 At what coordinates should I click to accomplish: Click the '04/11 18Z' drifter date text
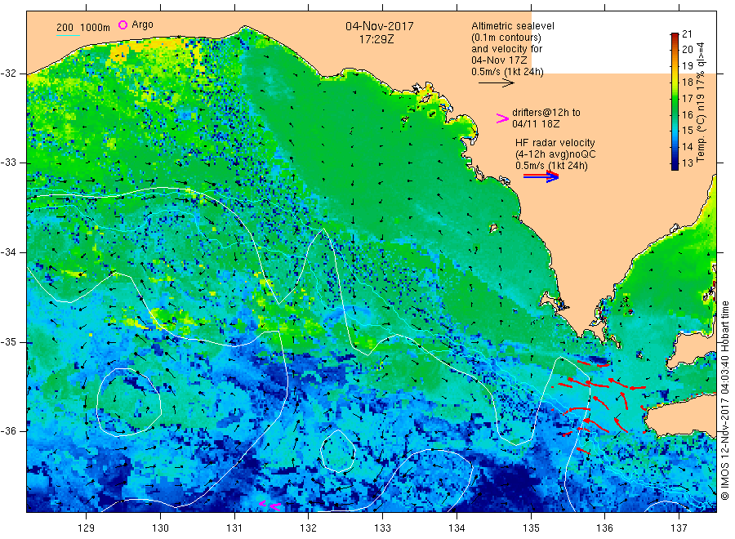click(x=536, y=124)
